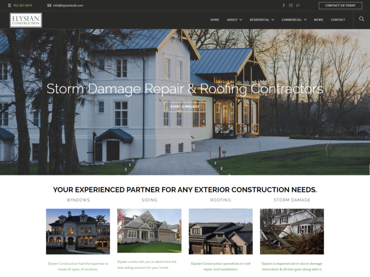The width and height of the screenshot is (370, 277).
Task: Click info@elysianbuilt.com email link
Action: (68, 5)
